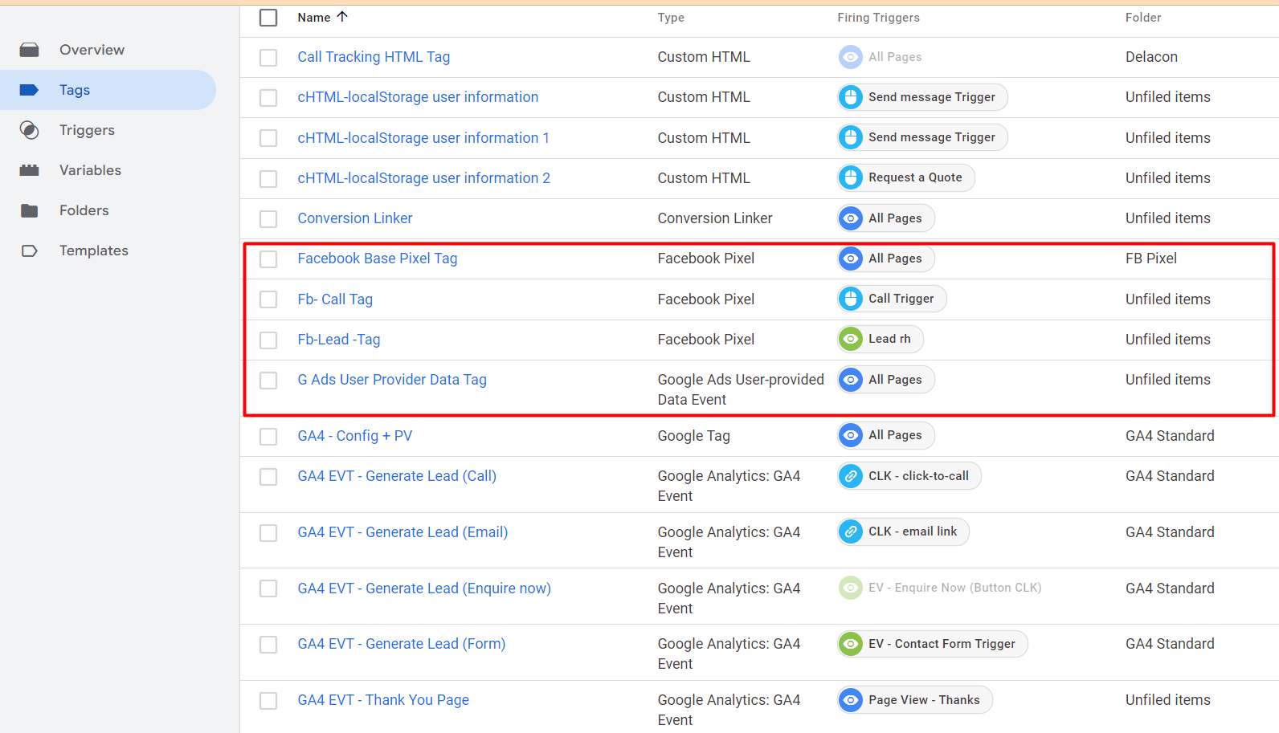Click the click icon of Send message Trigger in cHTML-localStorage user information row
Image resolution: width=1279 pixels, height=733 pixels.
tap(851, 97)
